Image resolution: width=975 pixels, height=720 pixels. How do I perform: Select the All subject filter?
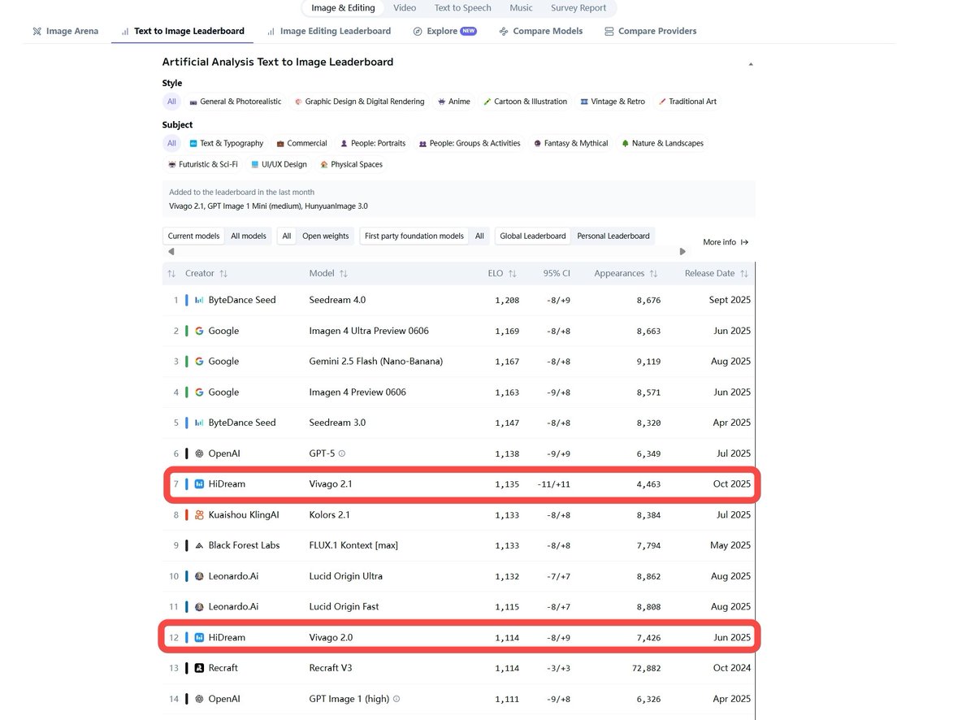click(171, 143)
